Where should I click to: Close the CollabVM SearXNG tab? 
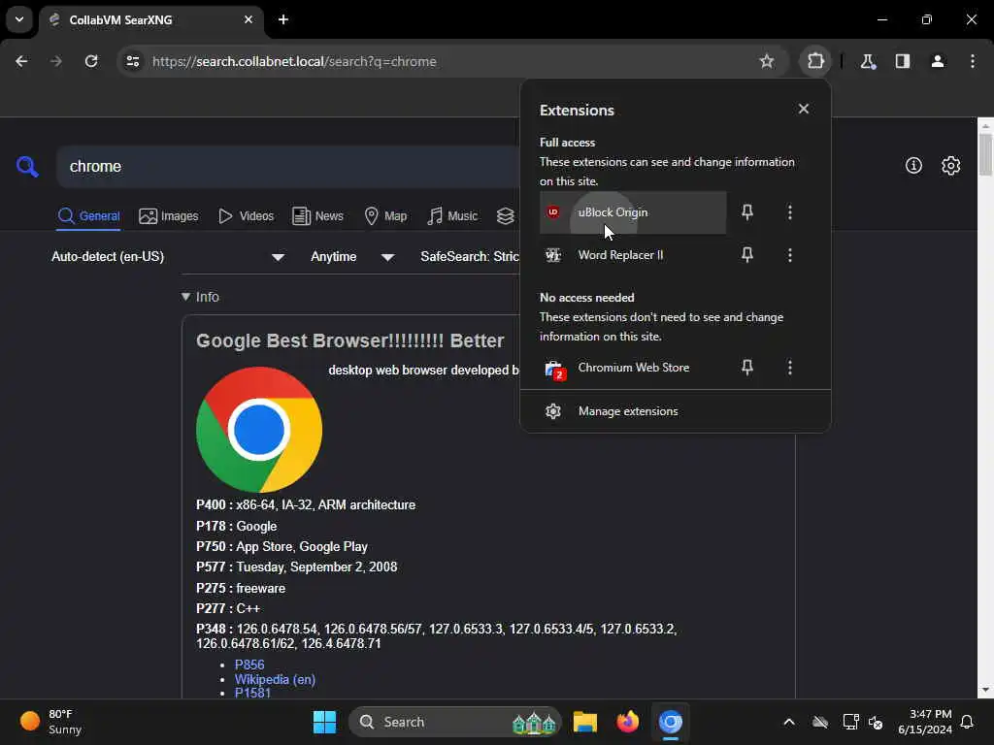click(x=248, y=19)
